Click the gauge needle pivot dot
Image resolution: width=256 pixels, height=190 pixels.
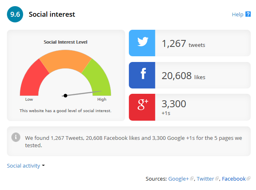tap(65, 95)
